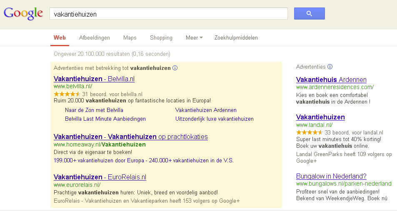Switch to the Shopping tab
This screenshot has height=211, width=397.
tap(161, 38)
